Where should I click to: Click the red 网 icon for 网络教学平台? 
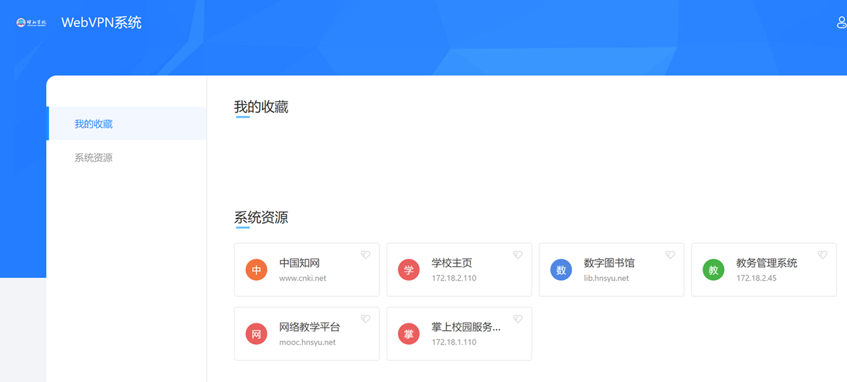(x=257, y=334)
